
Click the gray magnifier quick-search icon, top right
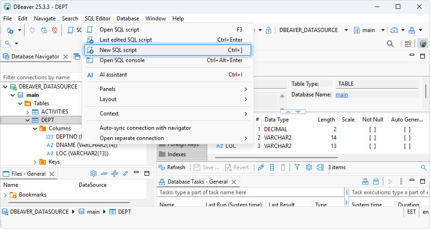tap(390, 44)
